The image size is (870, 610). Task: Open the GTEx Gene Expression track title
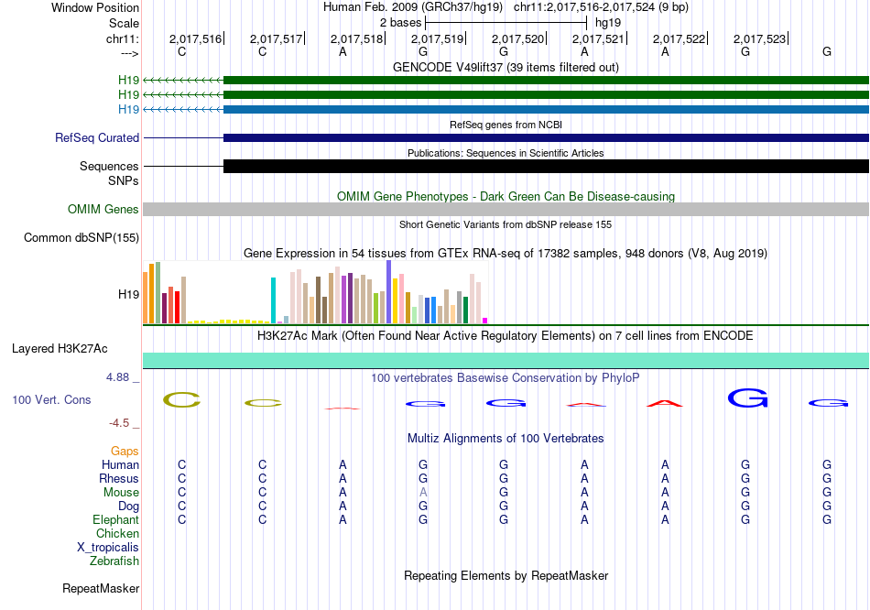(506, 254)
